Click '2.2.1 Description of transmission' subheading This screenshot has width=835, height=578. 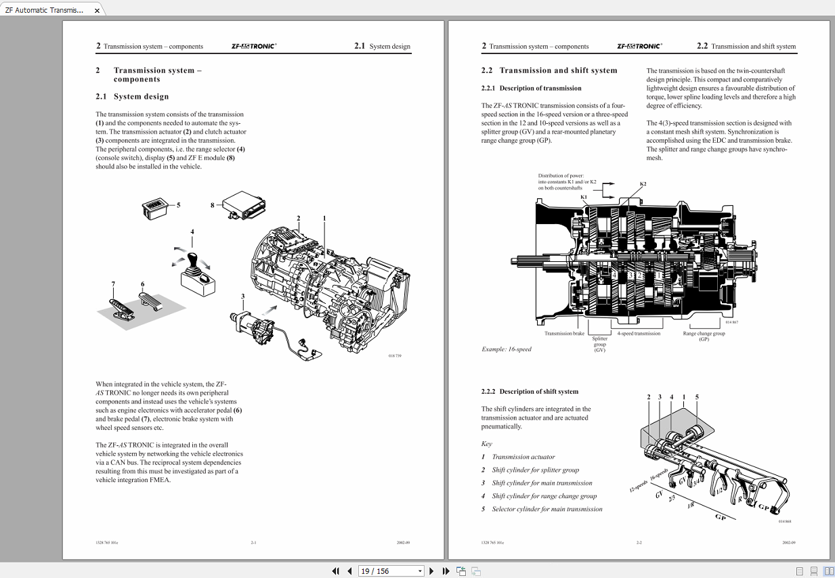[x=532, y=88]
